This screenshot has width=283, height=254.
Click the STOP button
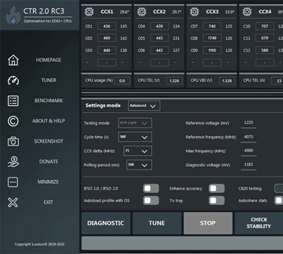click(208, 223)
